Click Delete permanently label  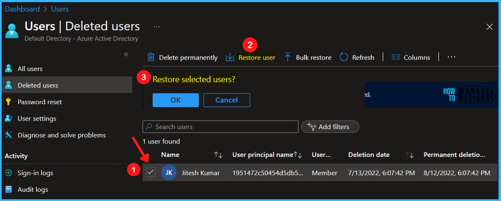pos(188,58)
